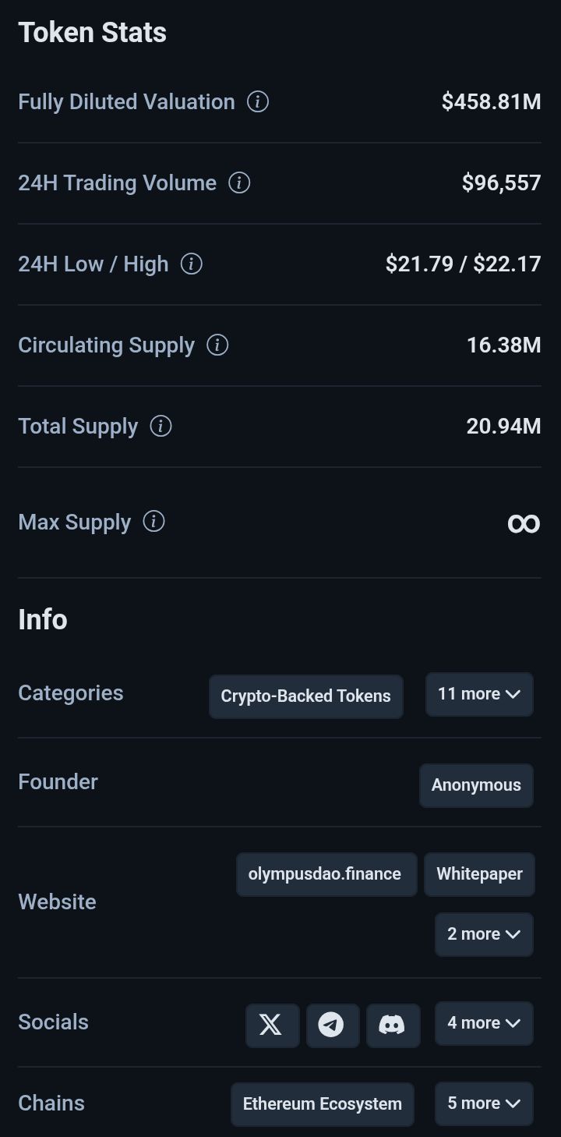
Task: Show Circulating Supply info tooltip
Action: click(x=217, y=345)
